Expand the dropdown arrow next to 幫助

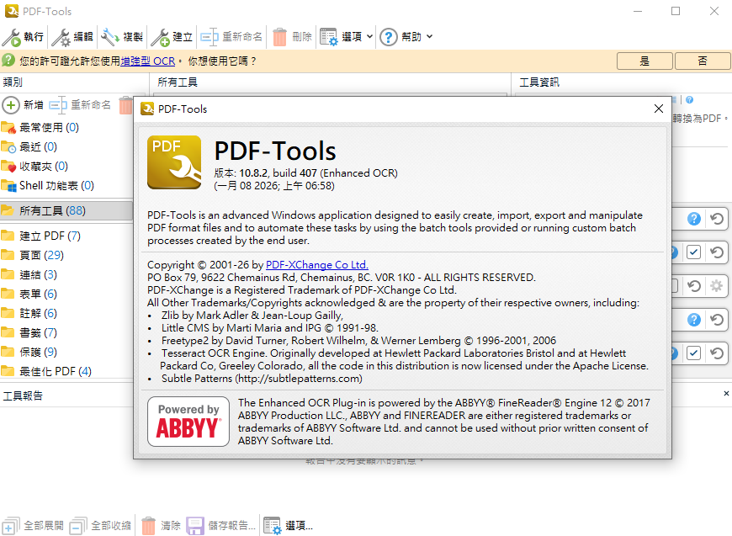(x=429, y=36)
